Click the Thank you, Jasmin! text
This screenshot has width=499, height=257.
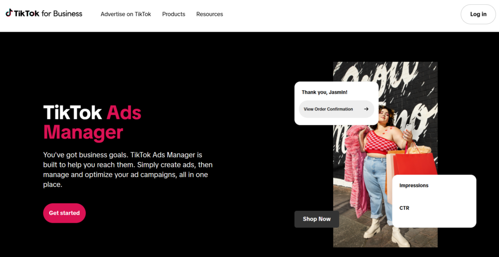pos(324,92)
